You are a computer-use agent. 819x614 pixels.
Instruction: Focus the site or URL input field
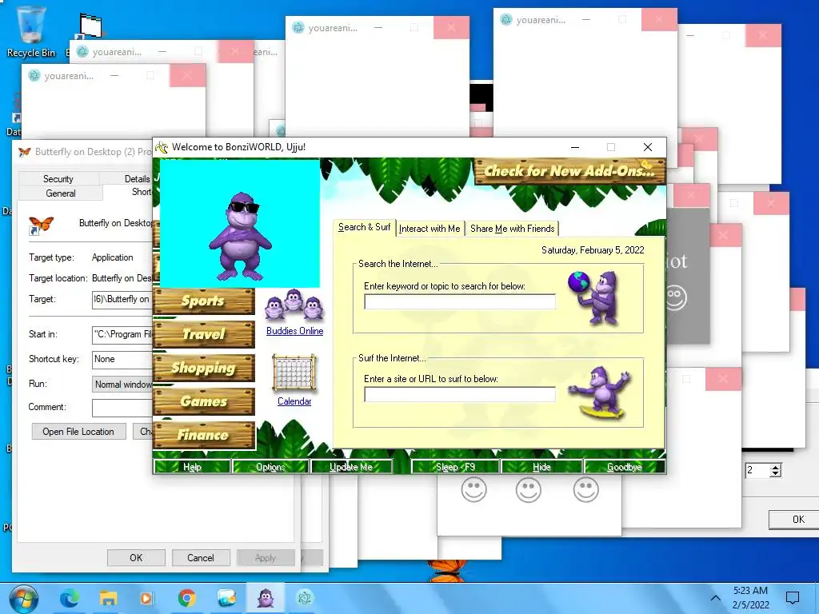point(460,394)
